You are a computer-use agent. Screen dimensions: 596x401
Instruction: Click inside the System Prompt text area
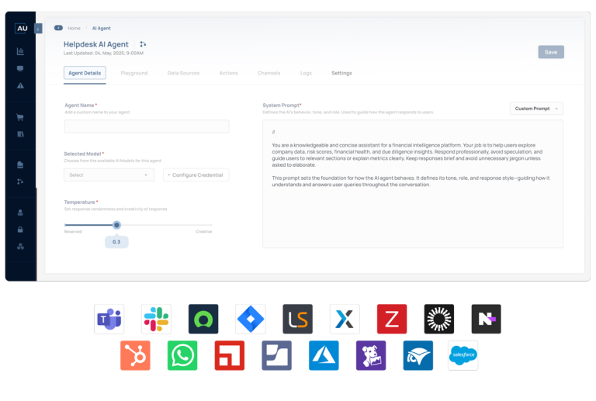click(x=413, y=184)
